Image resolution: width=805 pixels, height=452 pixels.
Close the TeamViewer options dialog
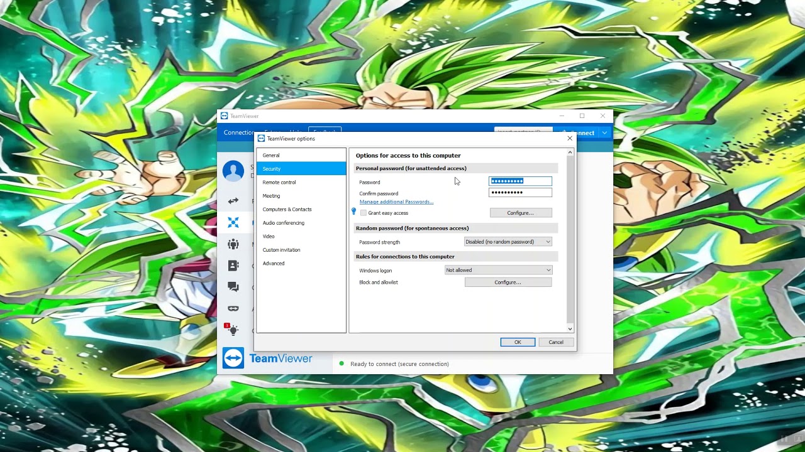point(570,138)
